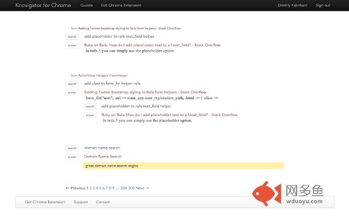Click the indented nested answer badge beside 'Ruby on Rails' link
349x218 pixels.
[90, 115]
